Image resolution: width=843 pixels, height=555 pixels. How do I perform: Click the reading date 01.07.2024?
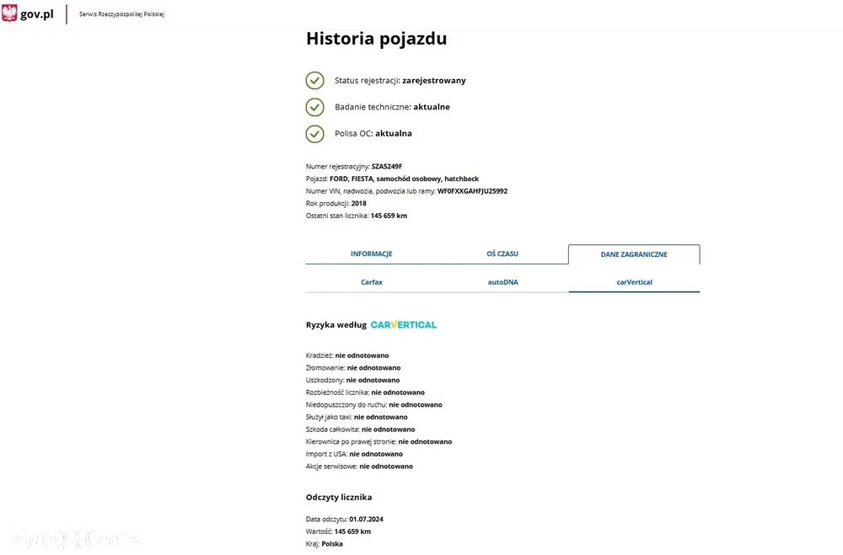coord(366,519)
